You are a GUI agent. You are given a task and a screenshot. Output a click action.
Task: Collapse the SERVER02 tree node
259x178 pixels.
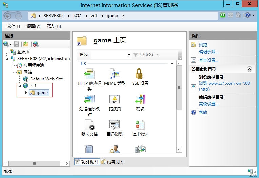click(x=7, y=59)
